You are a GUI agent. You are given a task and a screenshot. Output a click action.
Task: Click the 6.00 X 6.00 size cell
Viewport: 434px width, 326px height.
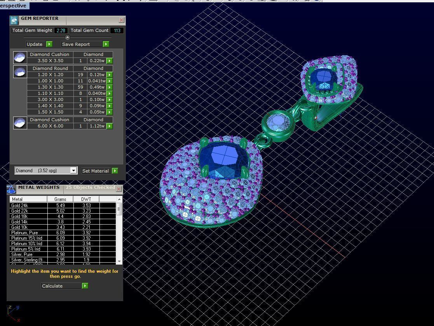51,126
